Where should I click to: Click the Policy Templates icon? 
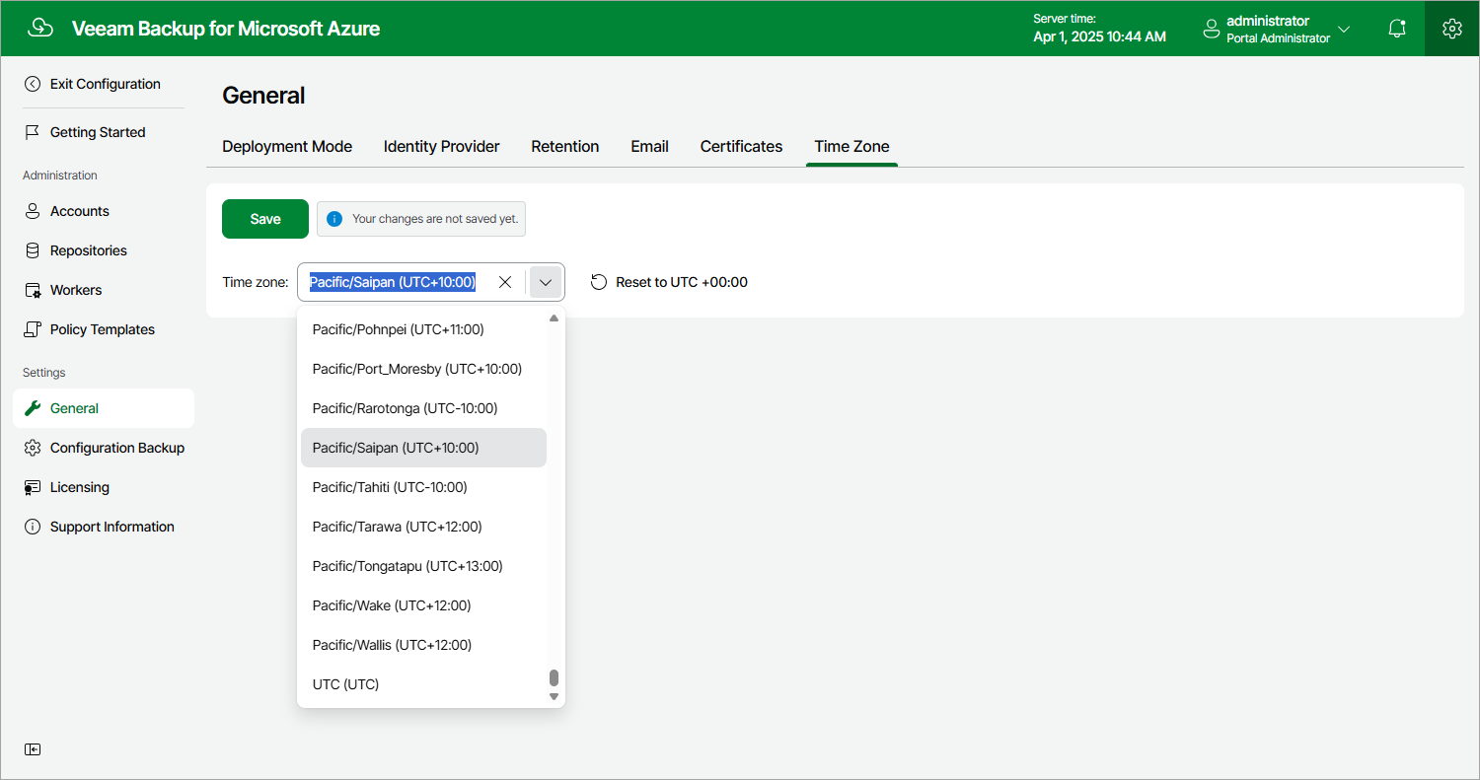pos(33,329)
